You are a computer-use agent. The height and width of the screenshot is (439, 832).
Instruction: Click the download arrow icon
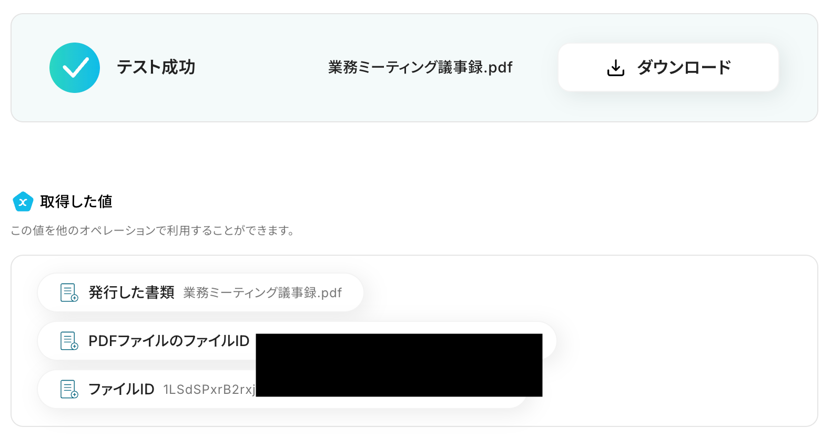(616, 68)
